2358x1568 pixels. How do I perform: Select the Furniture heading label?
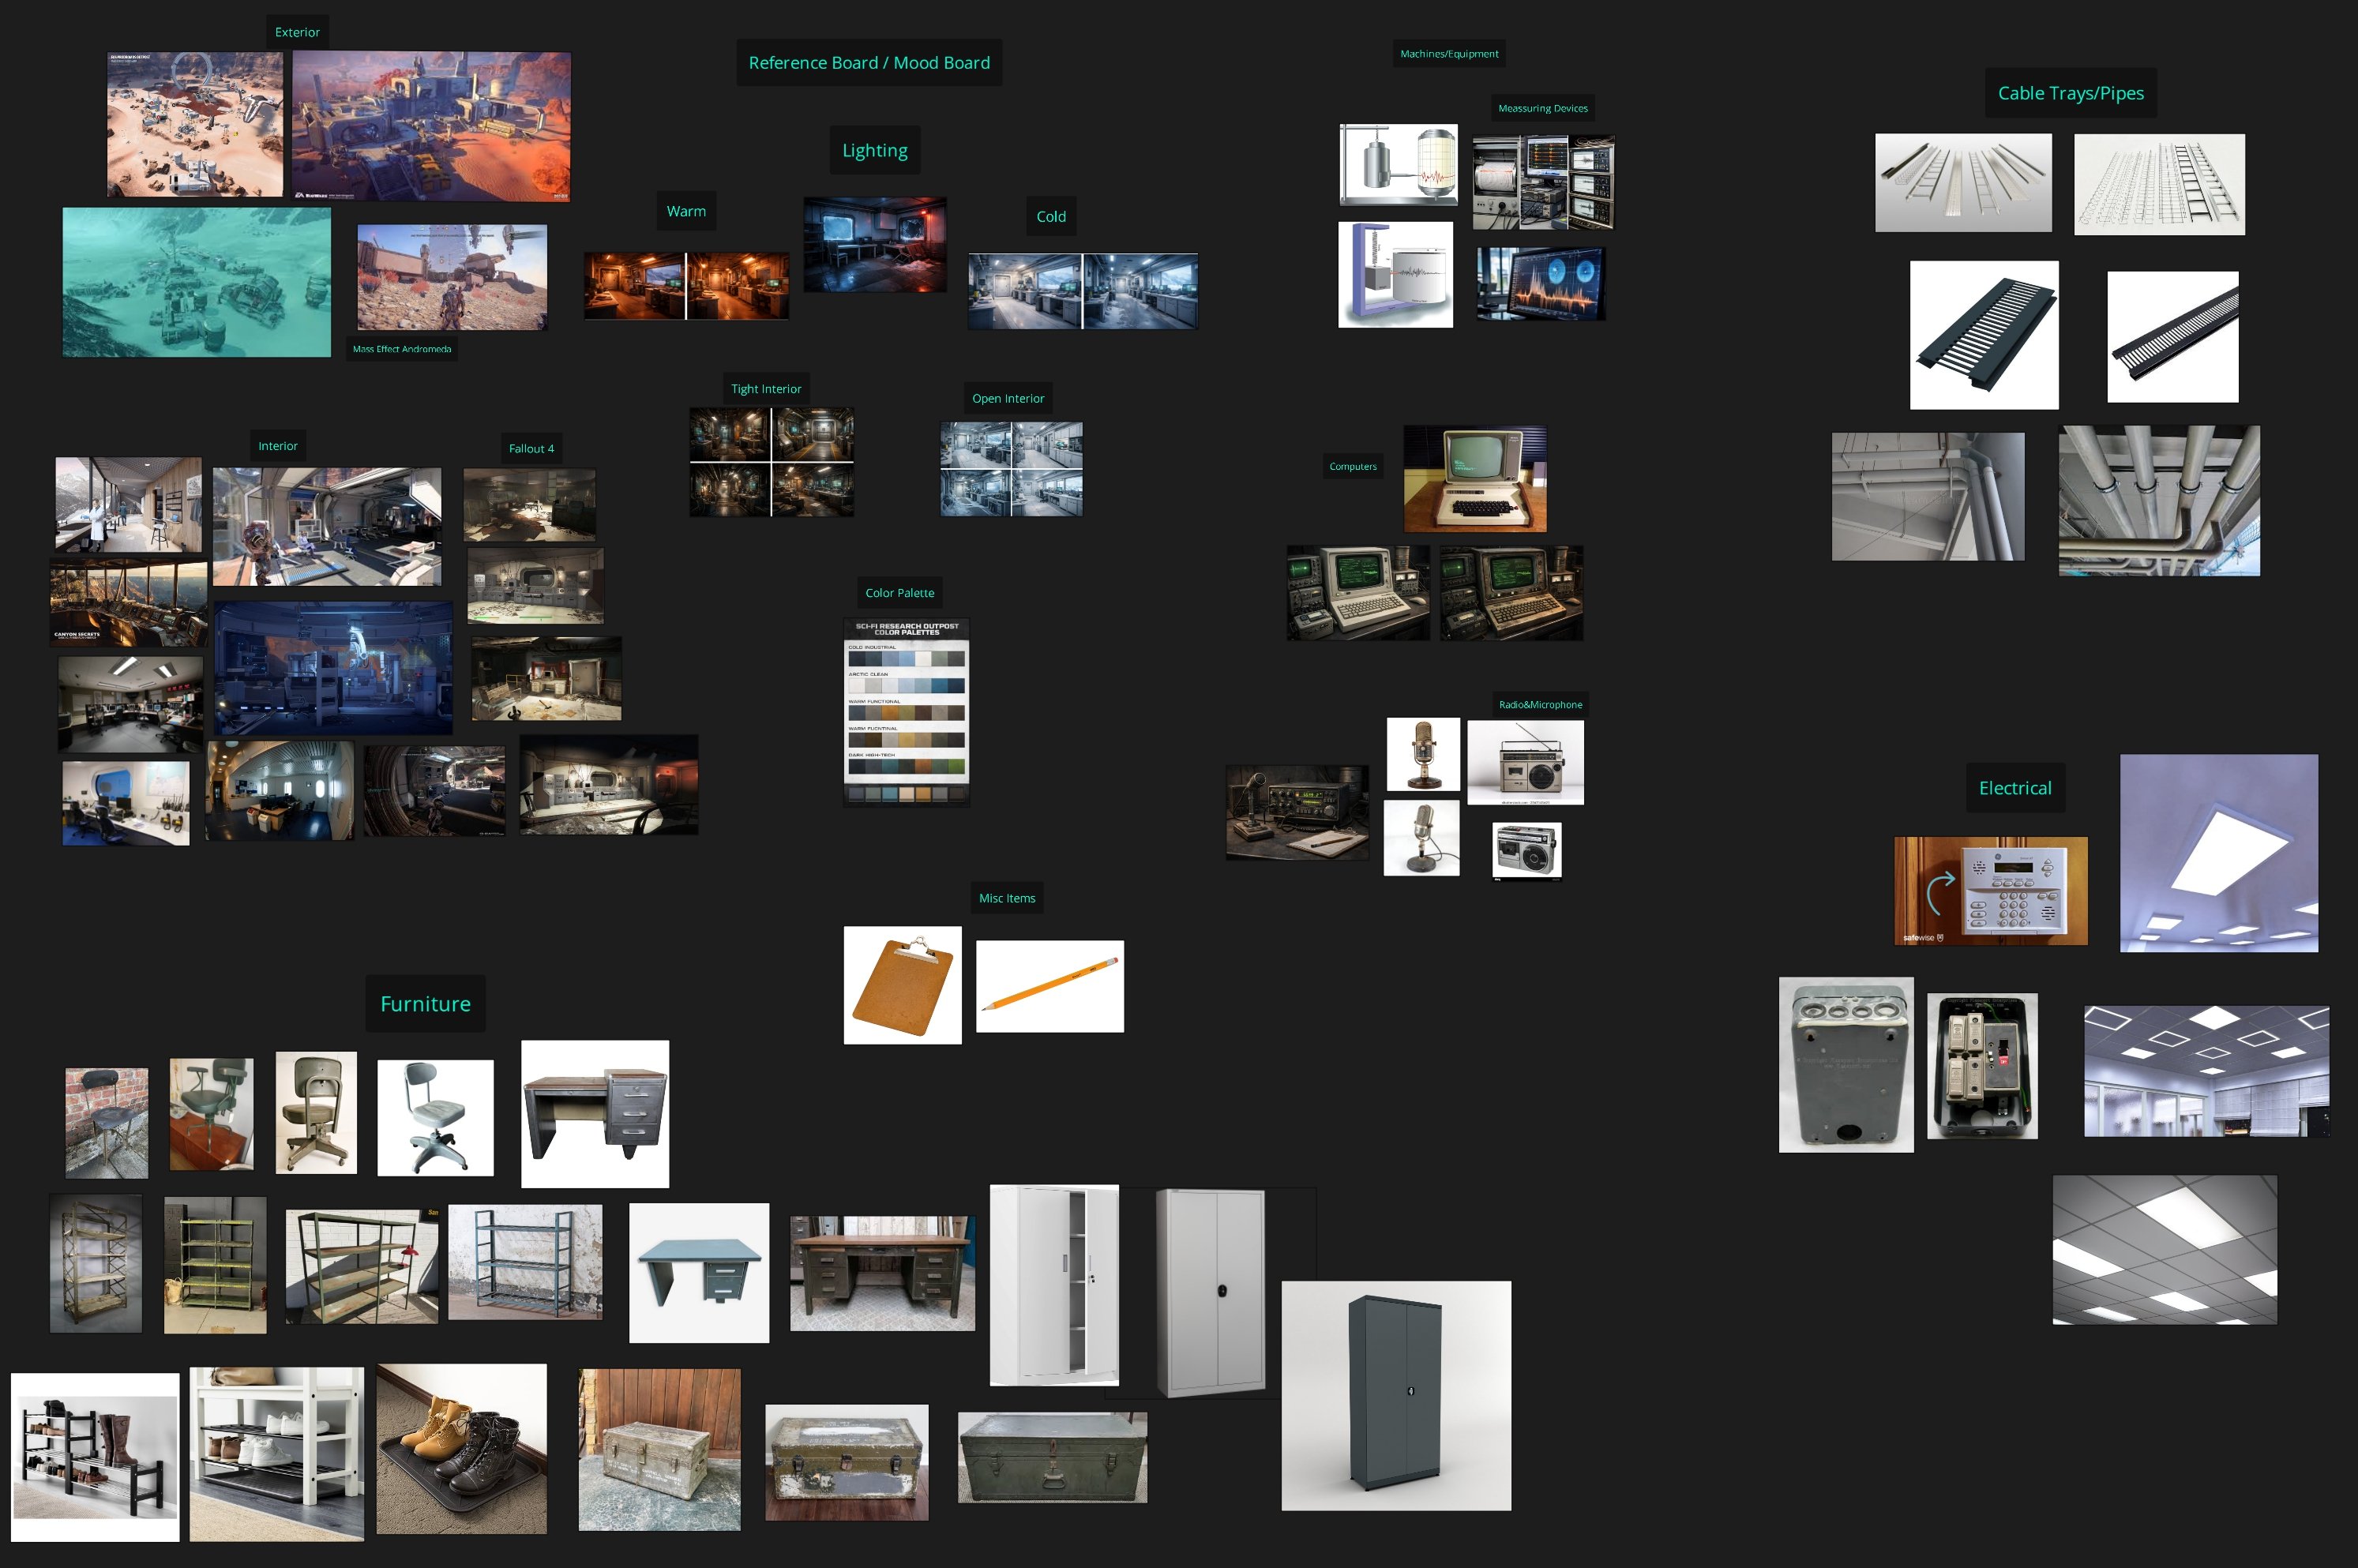[x=425, y=1003]
